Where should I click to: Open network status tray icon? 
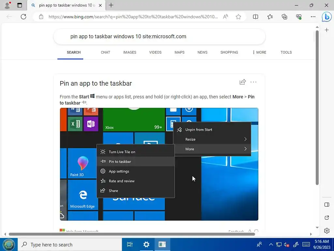pos(279,244)
